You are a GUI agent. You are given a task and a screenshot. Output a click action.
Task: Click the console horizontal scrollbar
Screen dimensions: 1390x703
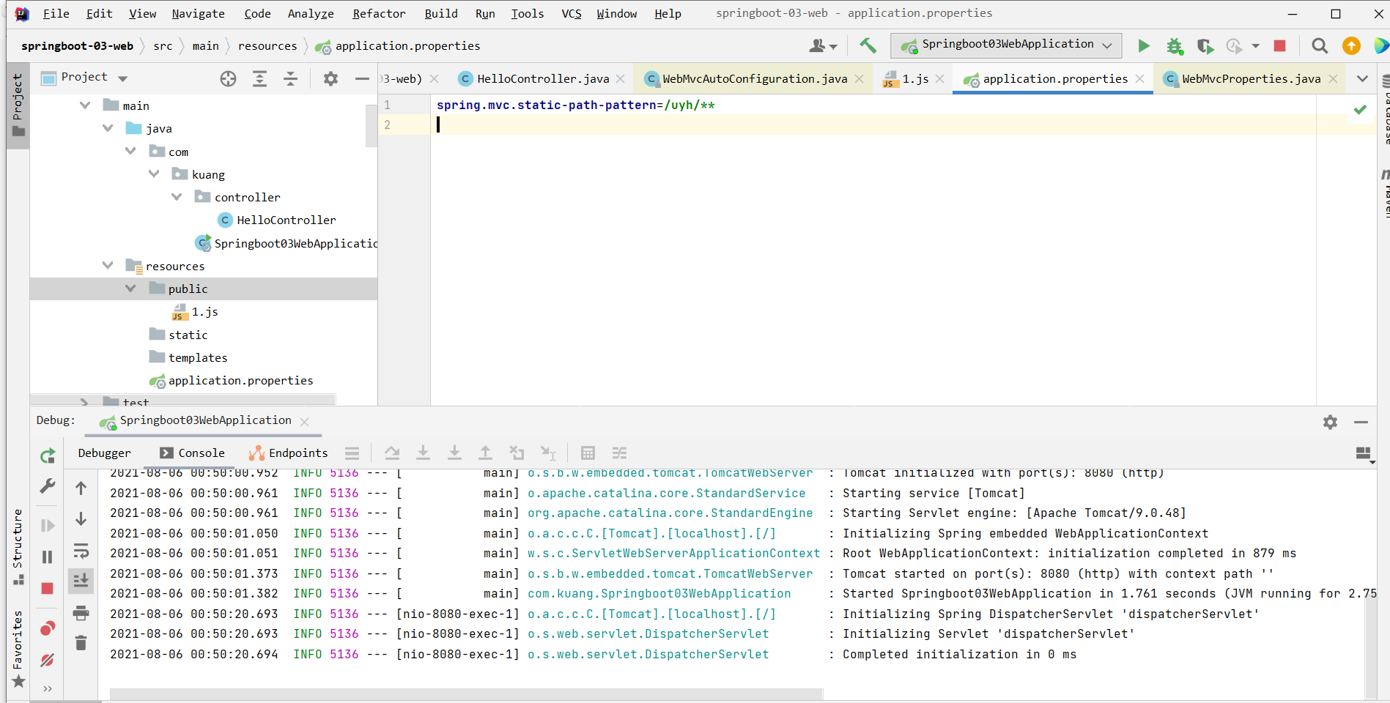pyautogui.click(x=466, y=693)
